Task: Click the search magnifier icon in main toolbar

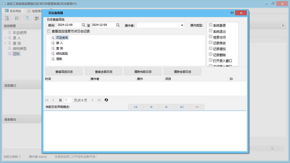Action: coord(7,18)
